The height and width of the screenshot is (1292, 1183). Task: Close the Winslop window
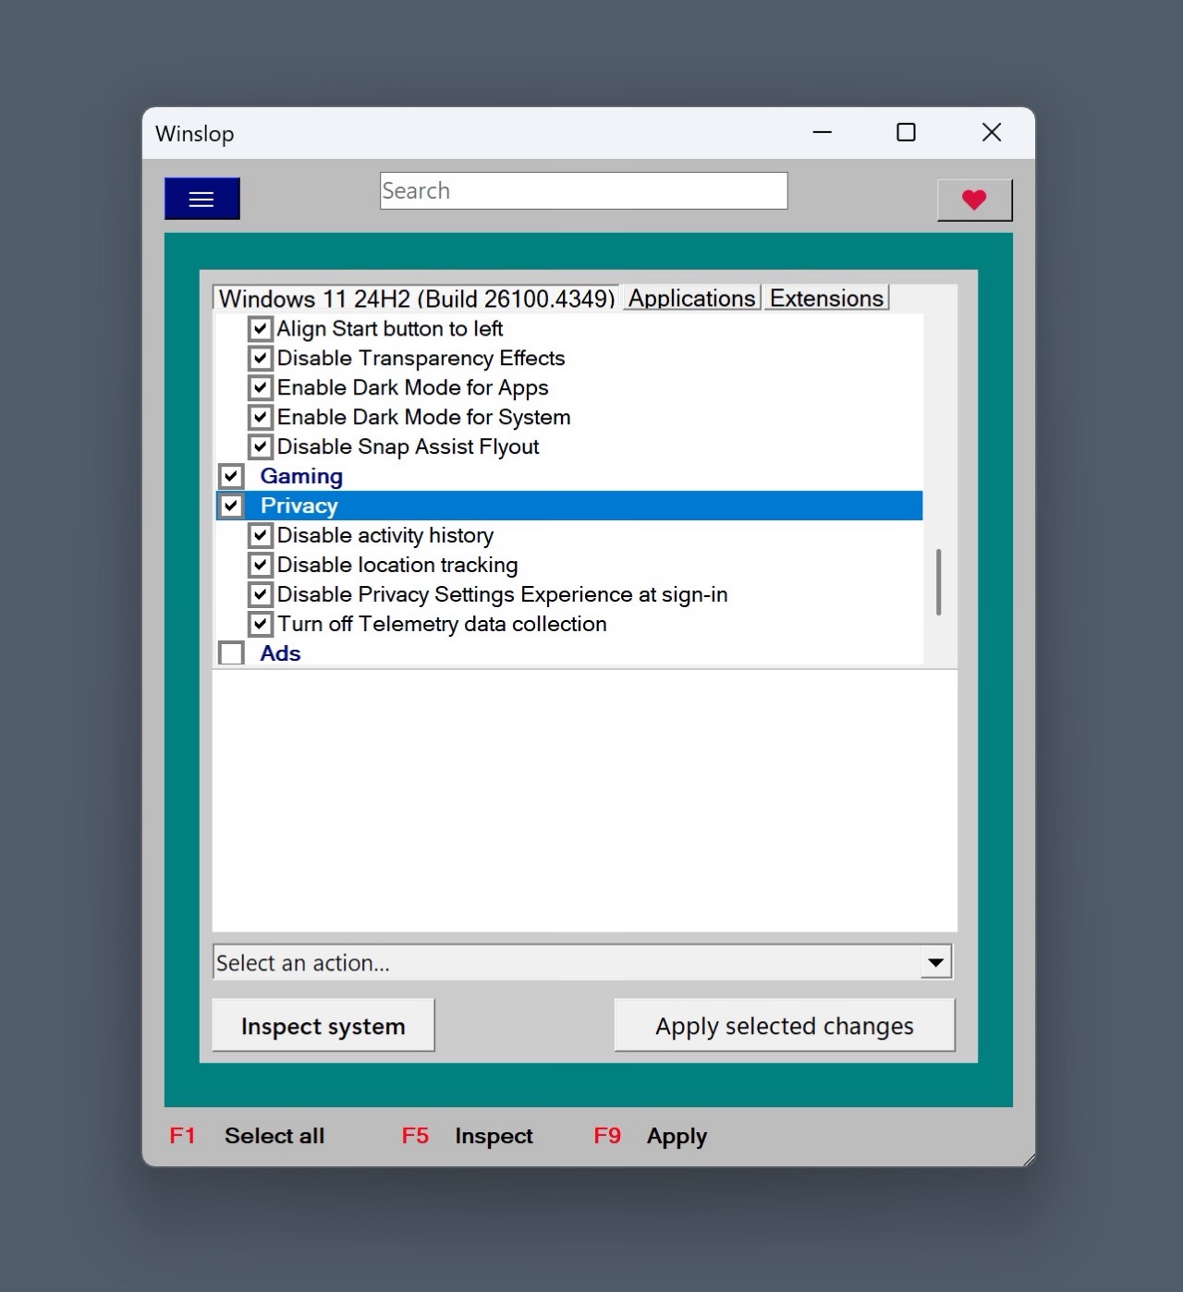pos(991,133)
